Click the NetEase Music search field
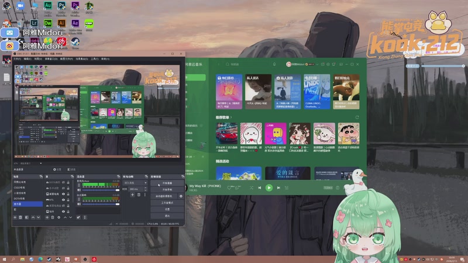Viewport: 468px width, 263px height. (246, 64)
